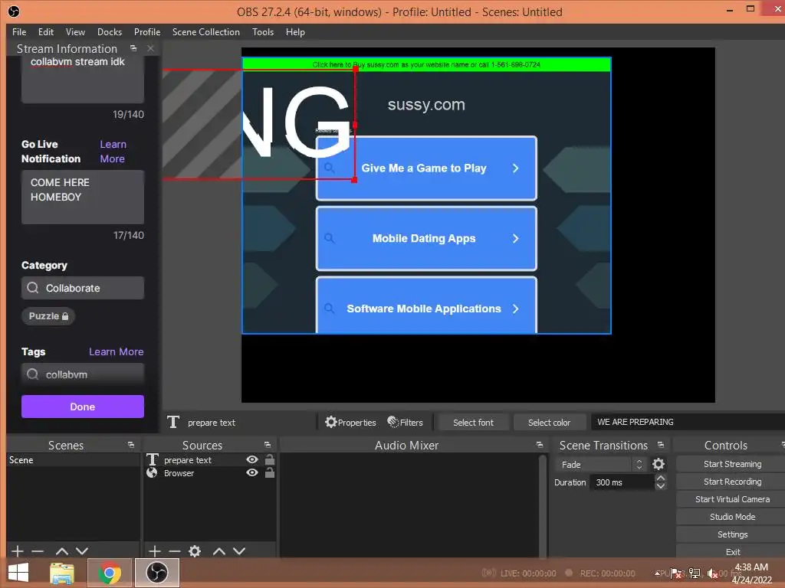
Task: Pop out the Sources dock
Action: tap(268, 445)
